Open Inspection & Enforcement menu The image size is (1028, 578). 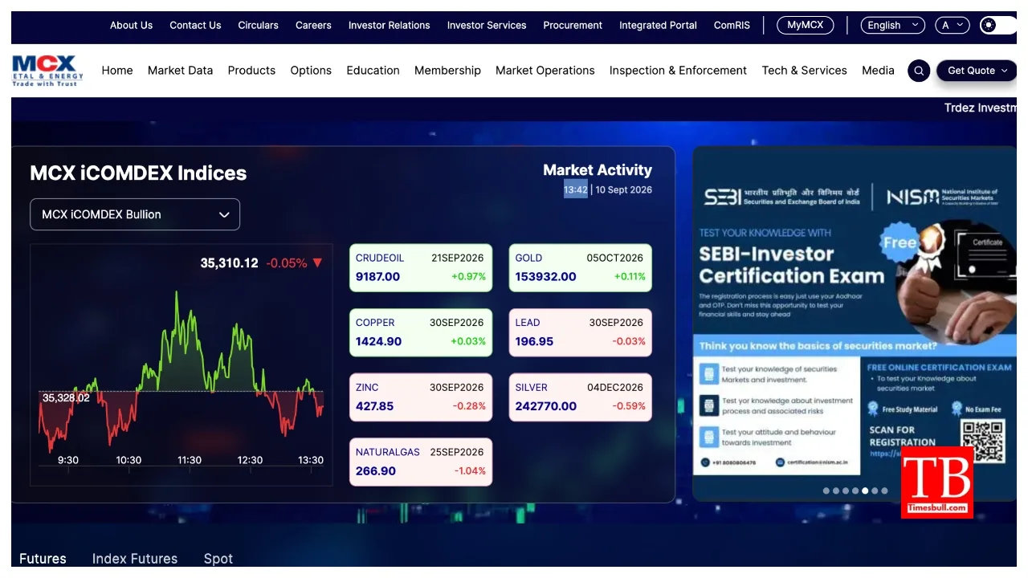click(678, 71)
